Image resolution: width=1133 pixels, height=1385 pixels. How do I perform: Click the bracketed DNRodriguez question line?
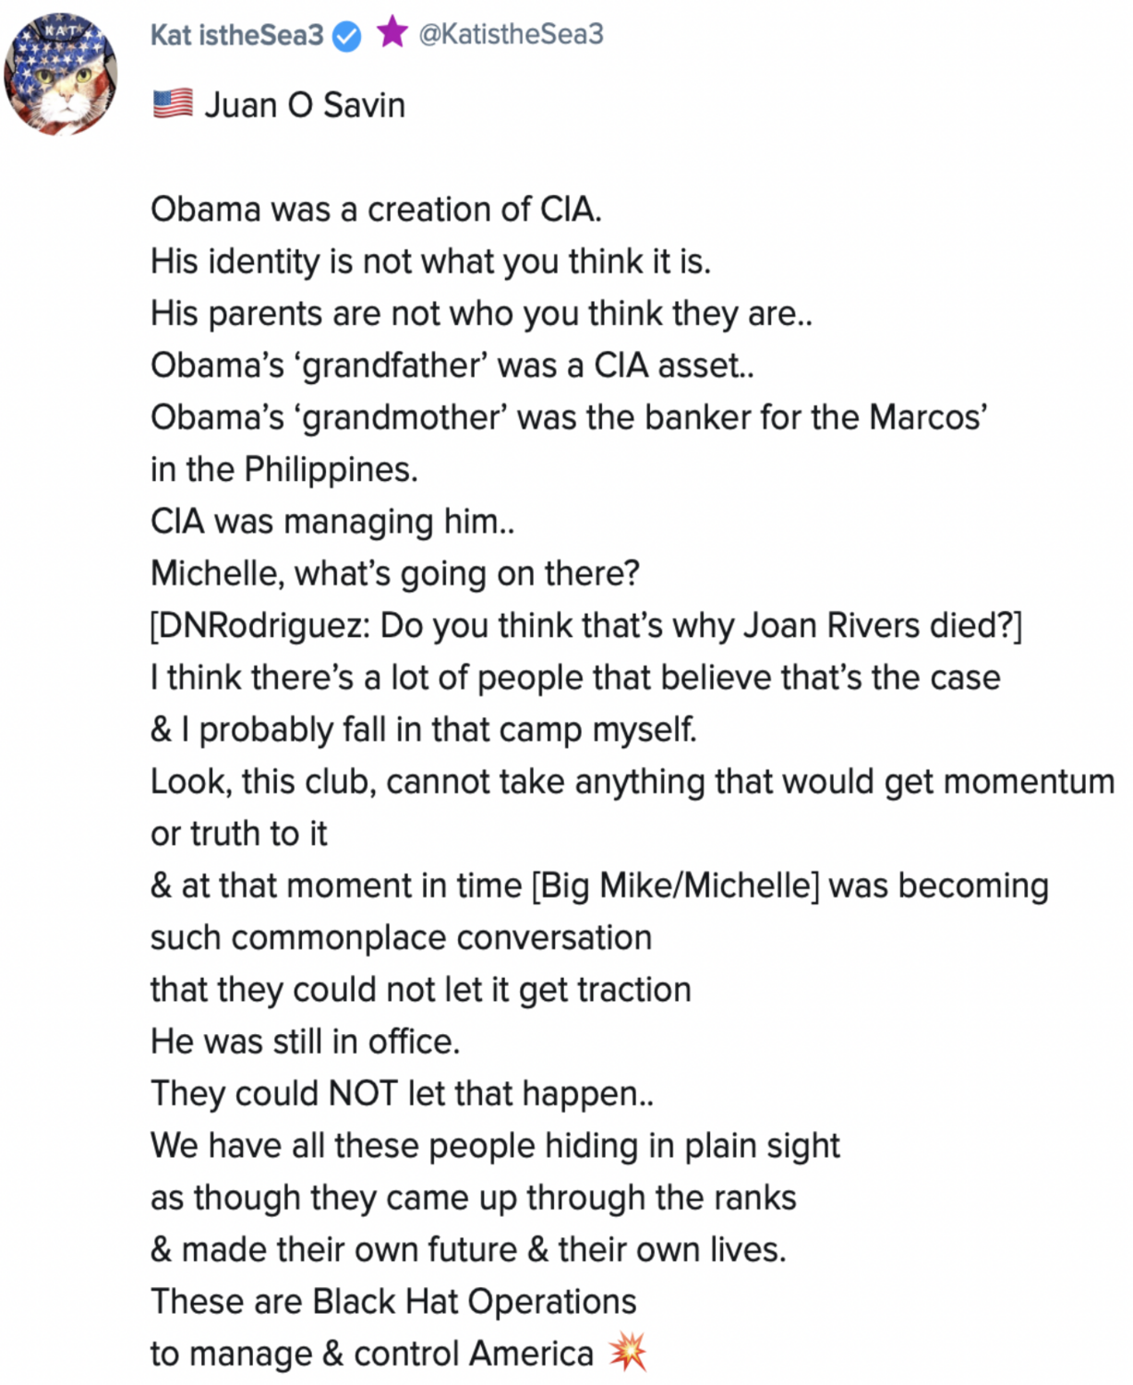[x=586, y=626]
